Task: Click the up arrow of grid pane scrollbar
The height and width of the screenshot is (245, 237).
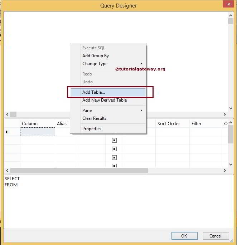Action: pos(231,123)
